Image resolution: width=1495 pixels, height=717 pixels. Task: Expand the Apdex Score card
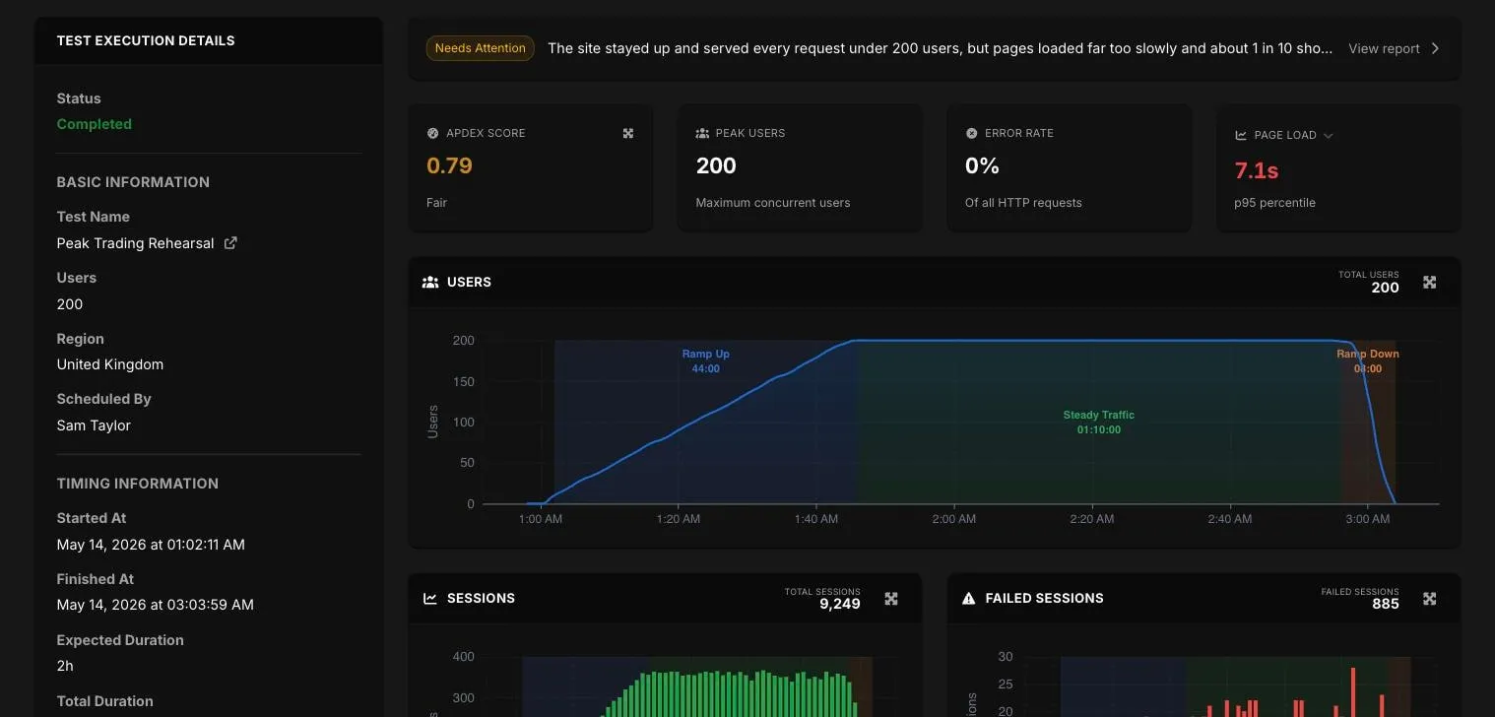[x=628, y=133]
